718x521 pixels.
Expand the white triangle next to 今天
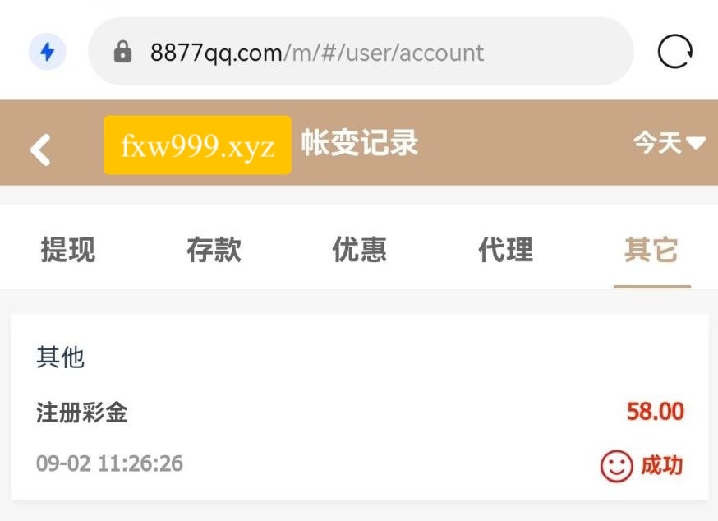[696, 143]
